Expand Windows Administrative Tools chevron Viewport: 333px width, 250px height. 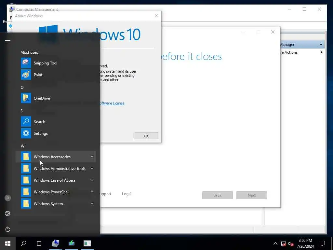(92, 168)
